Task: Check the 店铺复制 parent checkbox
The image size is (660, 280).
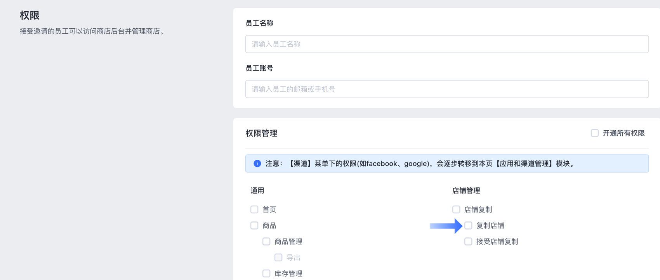Action: [x=456, y=209]
